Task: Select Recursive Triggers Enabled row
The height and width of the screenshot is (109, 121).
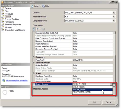Action: tap(74, 49)
